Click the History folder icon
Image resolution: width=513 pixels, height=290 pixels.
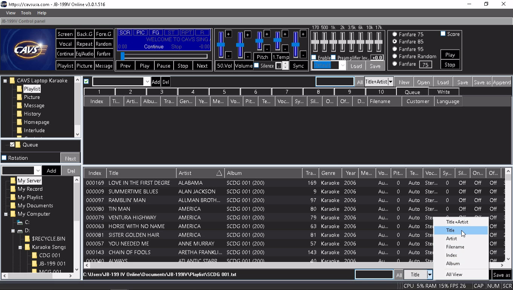point(19,114)
